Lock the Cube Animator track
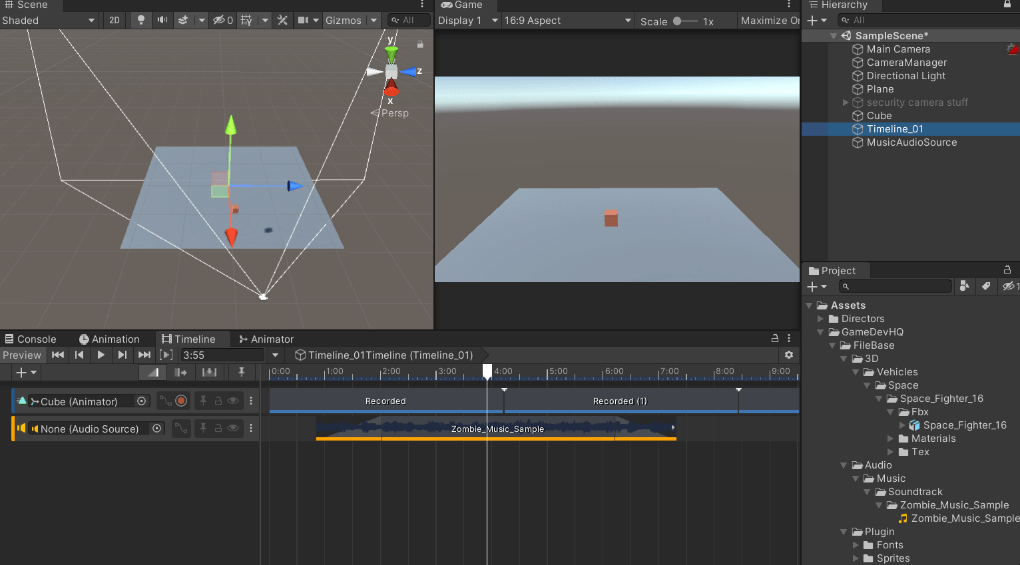This screenshot has height=565, width=1020. 218,401
